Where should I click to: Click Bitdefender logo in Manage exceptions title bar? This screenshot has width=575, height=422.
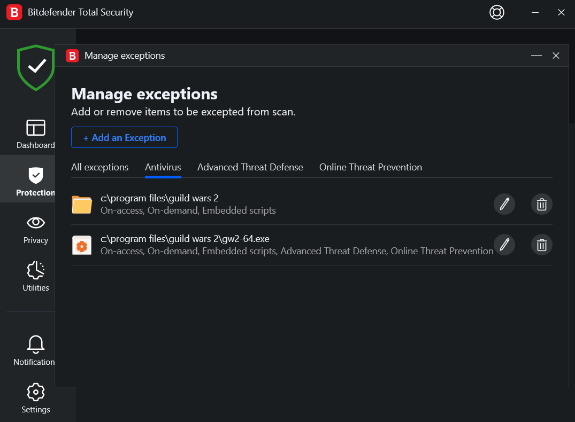click(x=72, y=56)
